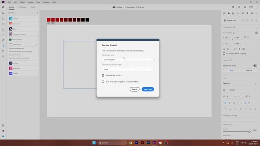Adjust the Opacity slider handle
This screenshot has height=146, width=260.
click(249, 132)
